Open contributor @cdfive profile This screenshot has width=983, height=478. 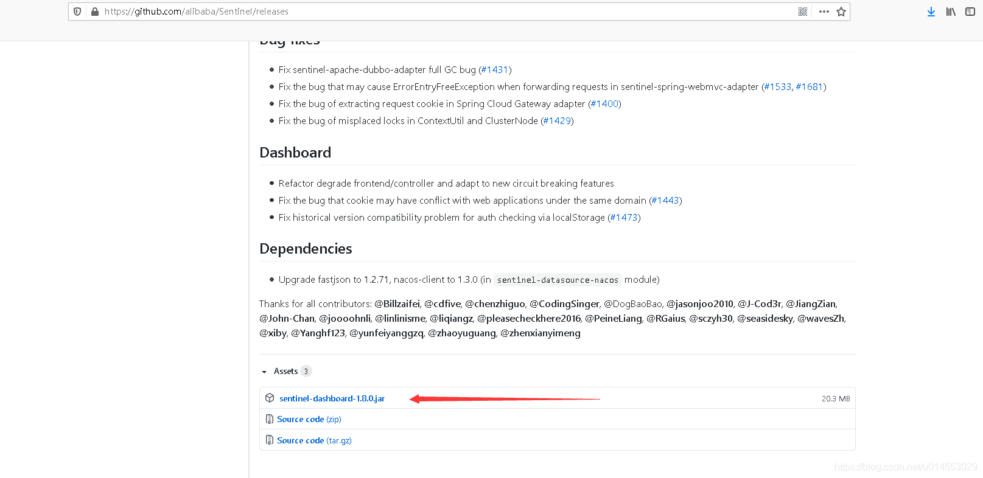pyautogui.click(x=443, y=304)
